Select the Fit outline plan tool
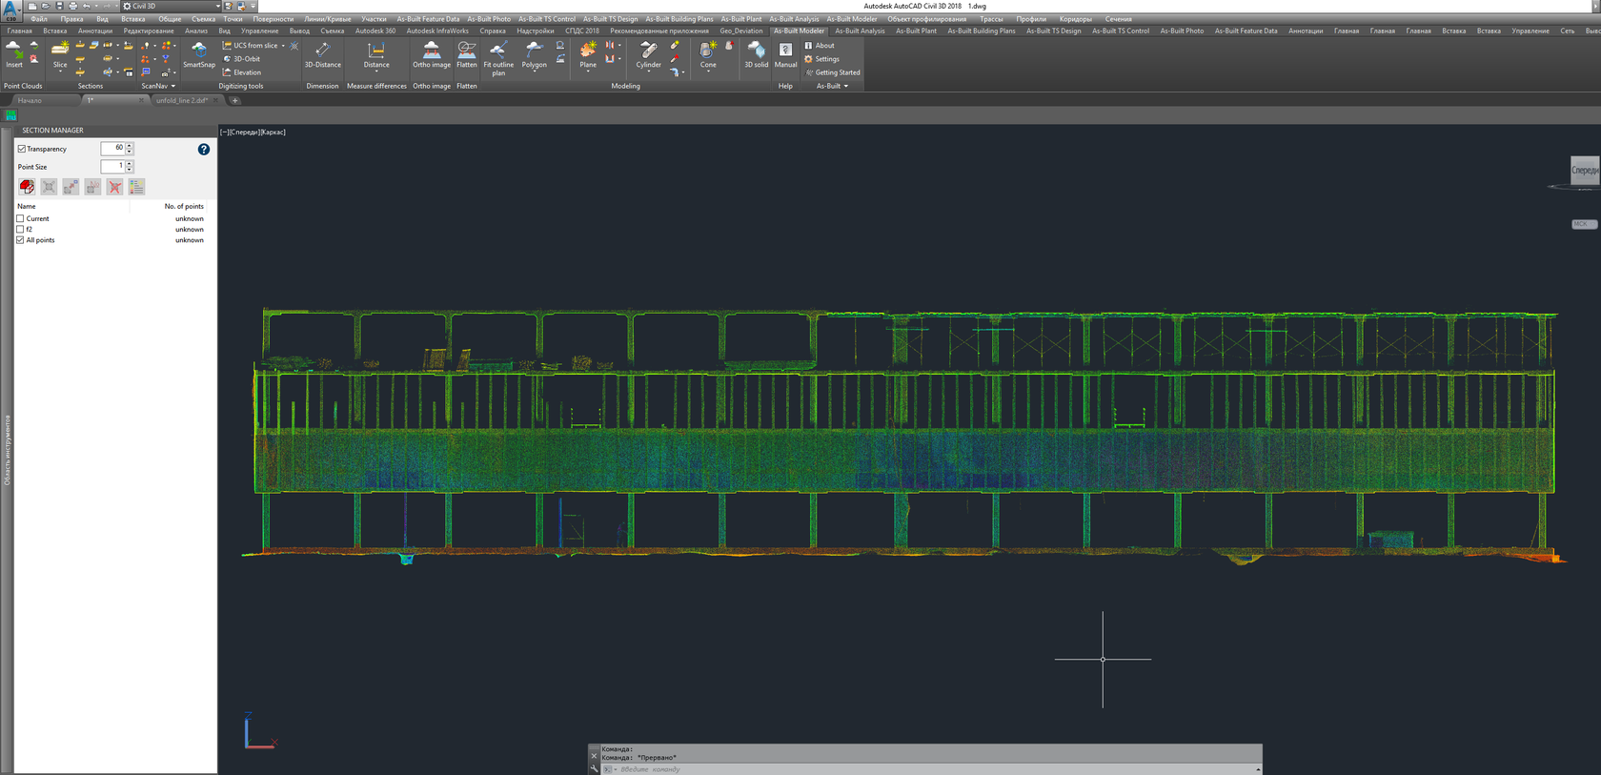This screenshot has width=1601, height=775. point(498,57)
